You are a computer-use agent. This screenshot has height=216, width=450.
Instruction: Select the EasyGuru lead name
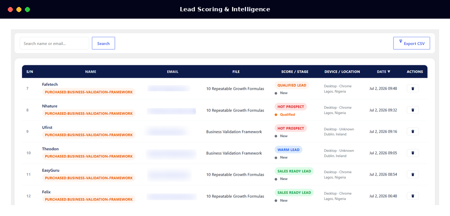51,171
